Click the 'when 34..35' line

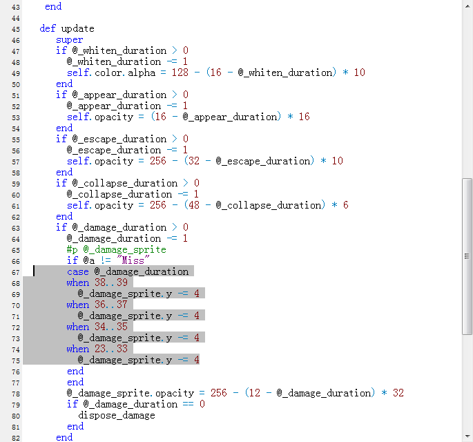(97, 327)
